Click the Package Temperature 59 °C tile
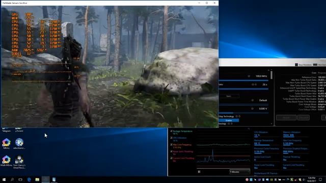The width and height of the screenshot is (326, 183). click(x=266, y=142)
